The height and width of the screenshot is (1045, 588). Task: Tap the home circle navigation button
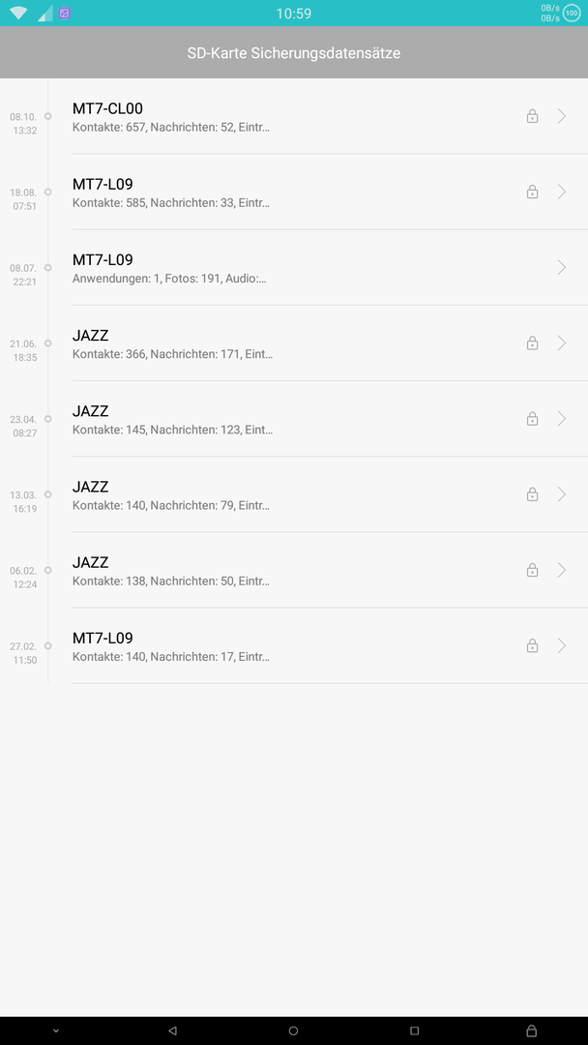point(293,1030)
